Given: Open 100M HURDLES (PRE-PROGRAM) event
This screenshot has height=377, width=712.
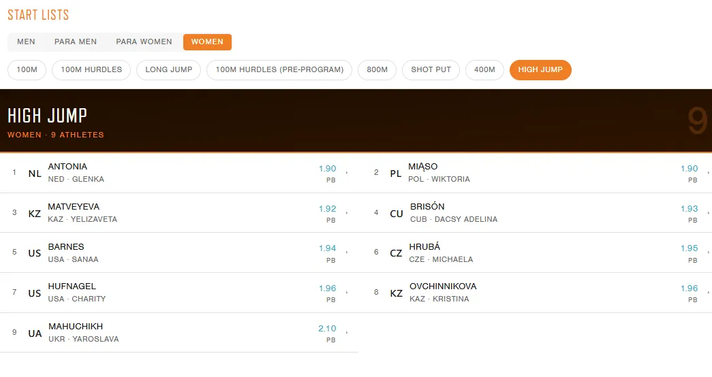Looking at the screenshot, I should [279, 70].
